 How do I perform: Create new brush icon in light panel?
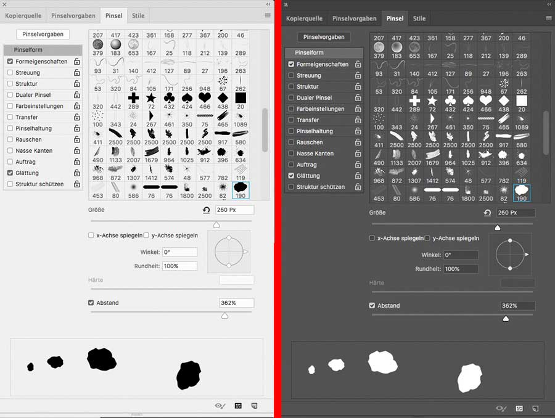(x=255, y=406)
